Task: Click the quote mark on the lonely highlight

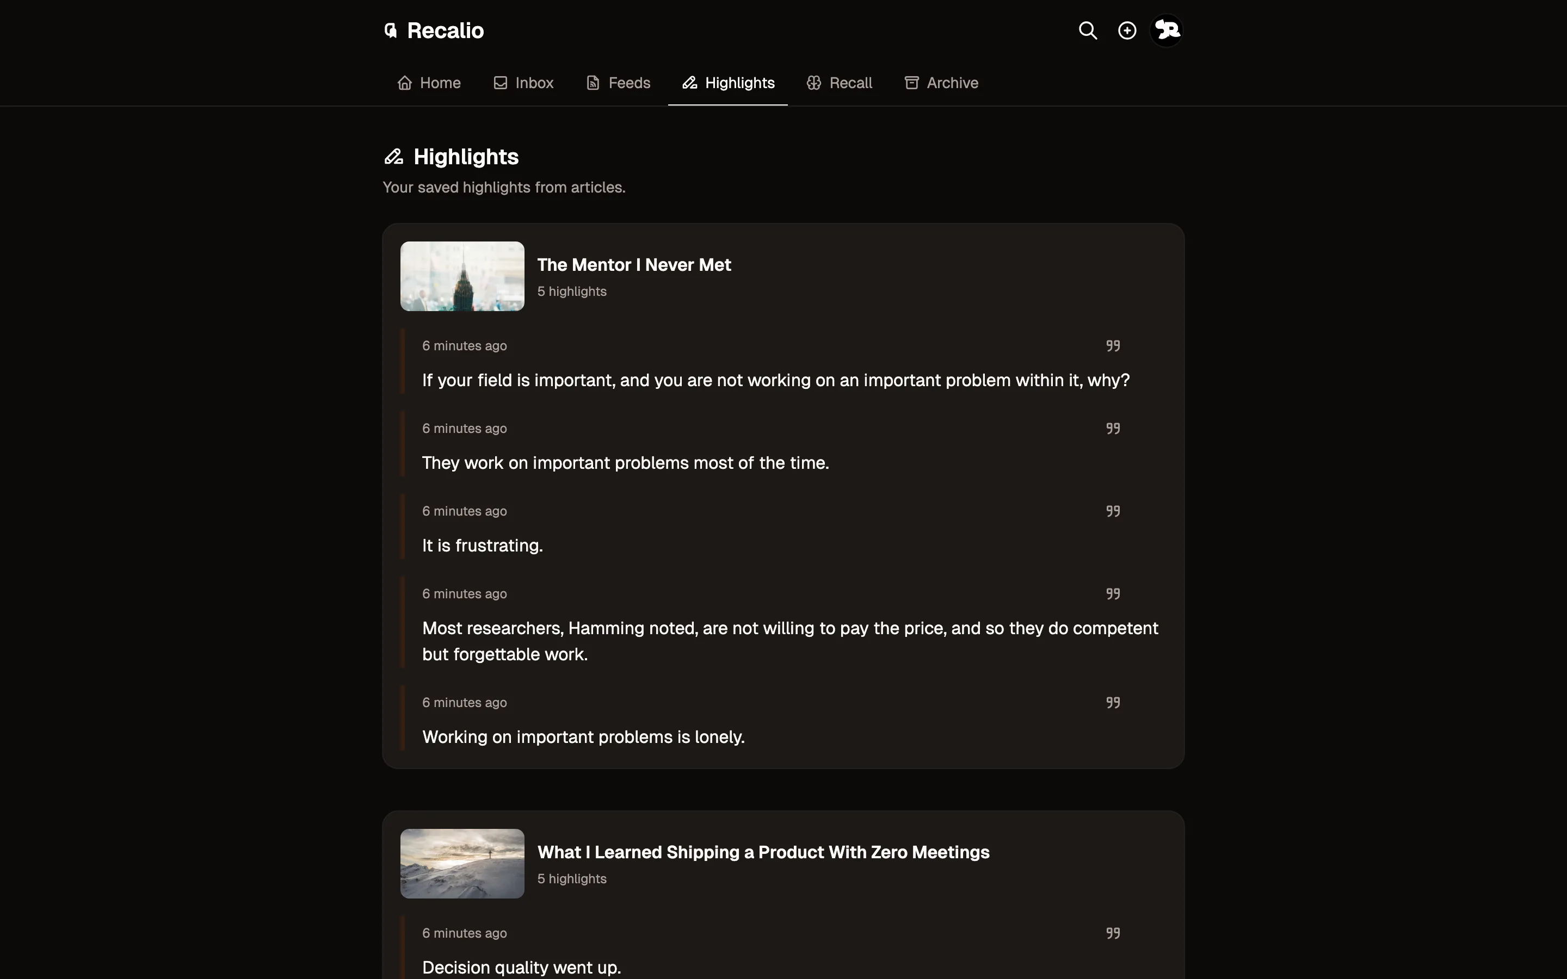Action: 1113,702
